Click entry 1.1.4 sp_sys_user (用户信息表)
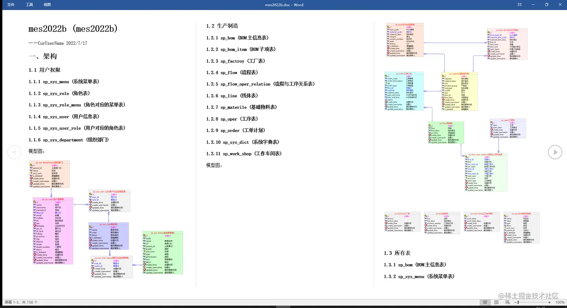This screenshot has width=567, height=308. pyautogui.click(x=64, y=117)
